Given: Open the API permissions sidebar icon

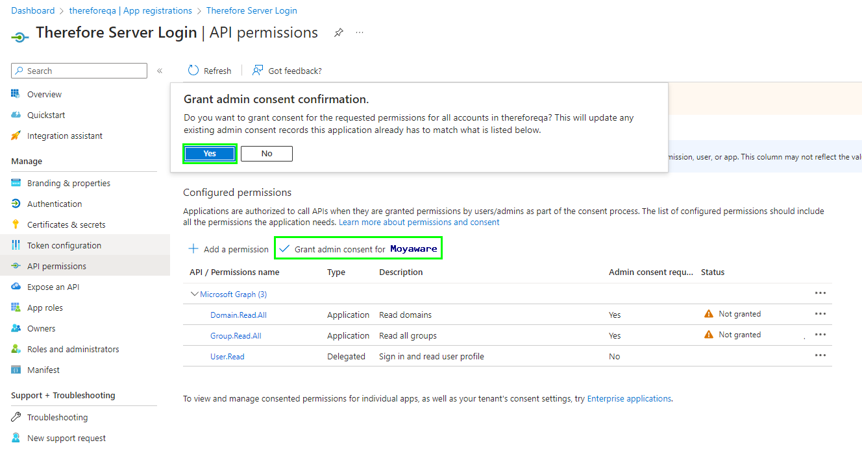Looking at the screenshot, I should [16, 265].
